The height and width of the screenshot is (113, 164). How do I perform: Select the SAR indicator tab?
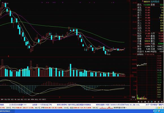[18, 99]
